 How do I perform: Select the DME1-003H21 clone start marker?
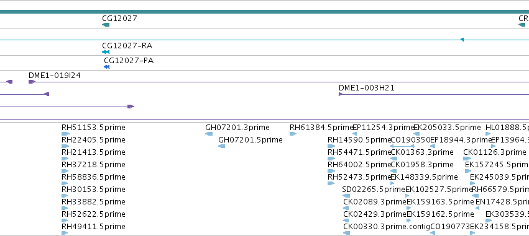pos(341,94)
